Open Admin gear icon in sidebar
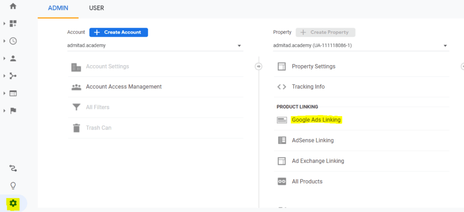 (13, 203)
